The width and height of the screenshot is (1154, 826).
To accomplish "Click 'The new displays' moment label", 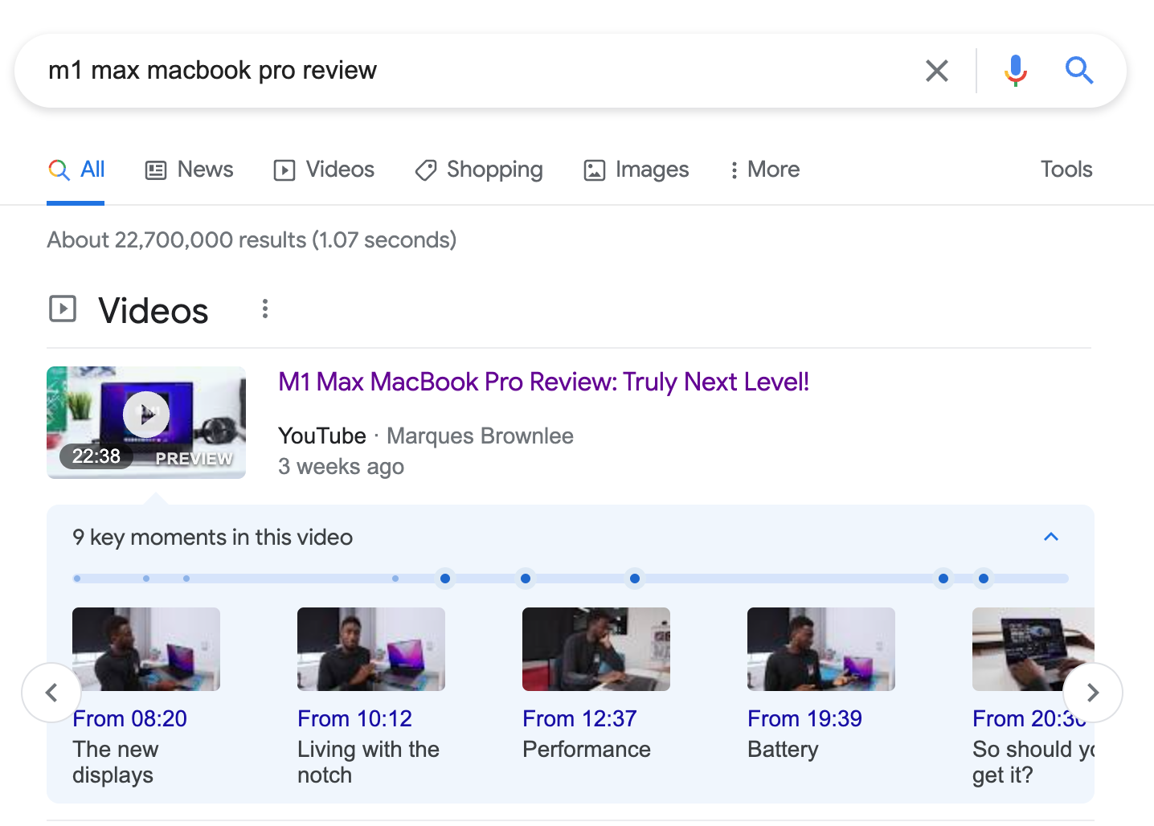I will 116,762.
